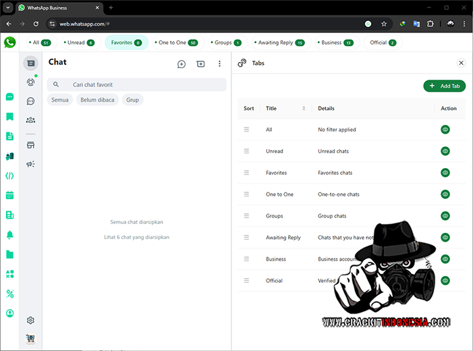
Task: Toggle visibility eye for the All tab row
Action: point(445,130)
